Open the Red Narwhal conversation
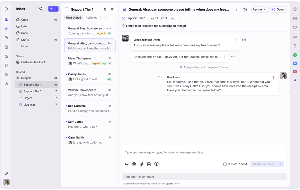 pyautogui.click(x=90, y=108)
